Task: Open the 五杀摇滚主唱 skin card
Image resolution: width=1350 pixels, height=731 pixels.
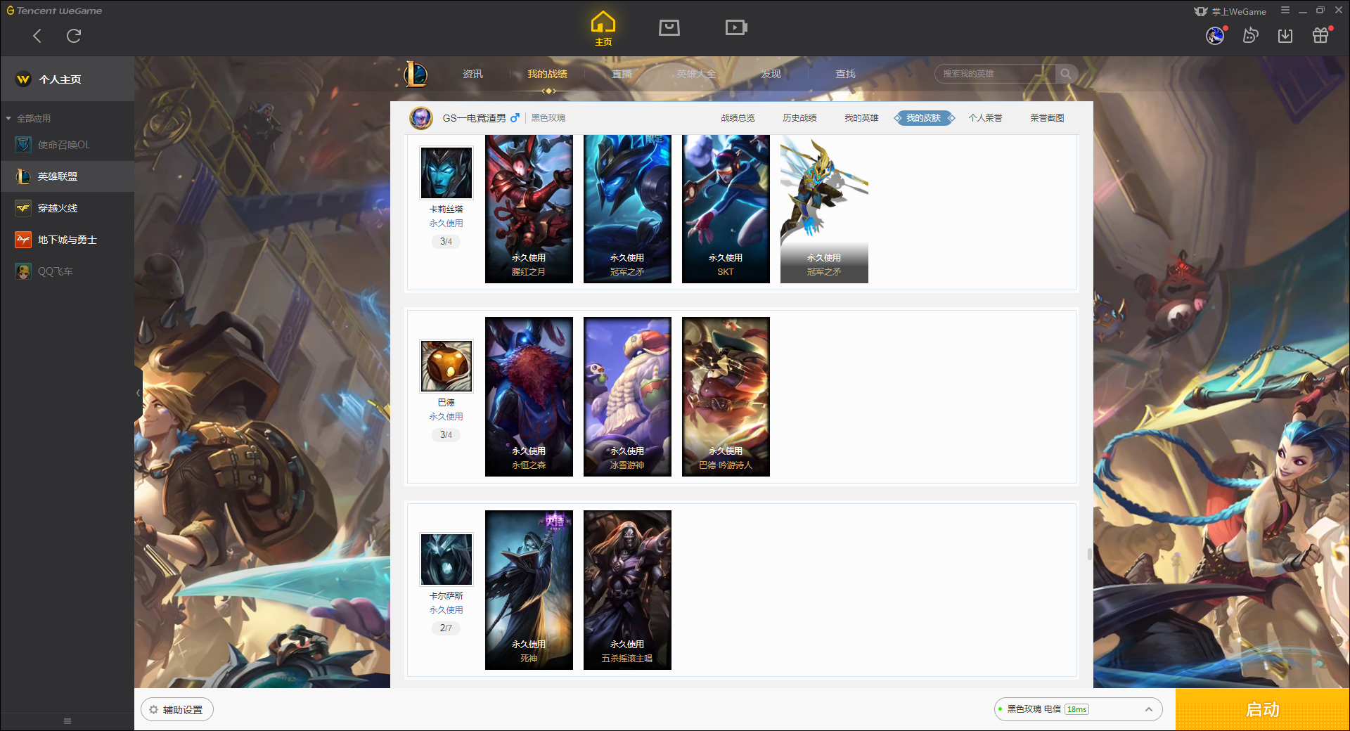Action: click(x=627, y=590)
